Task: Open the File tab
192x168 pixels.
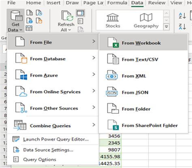Action: (x=11, y=3)
